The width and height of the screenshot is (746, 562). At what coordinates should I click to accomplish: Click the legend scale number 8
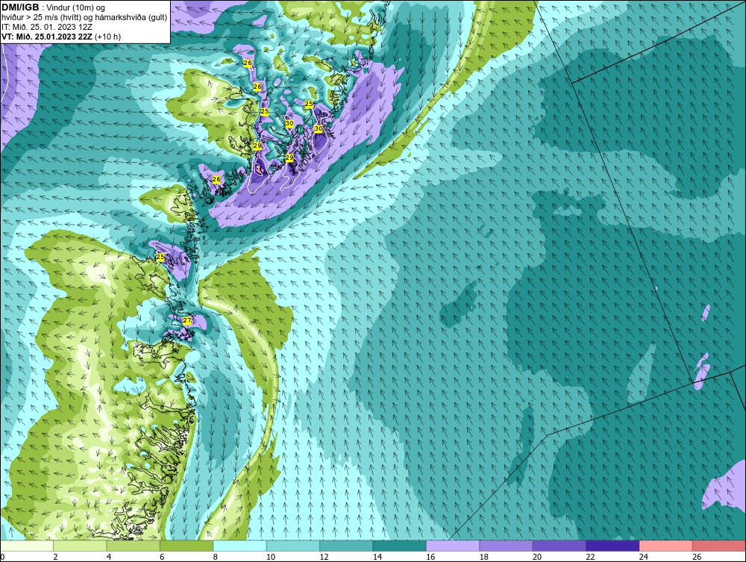pyautogui.click(x=216, y=557)
